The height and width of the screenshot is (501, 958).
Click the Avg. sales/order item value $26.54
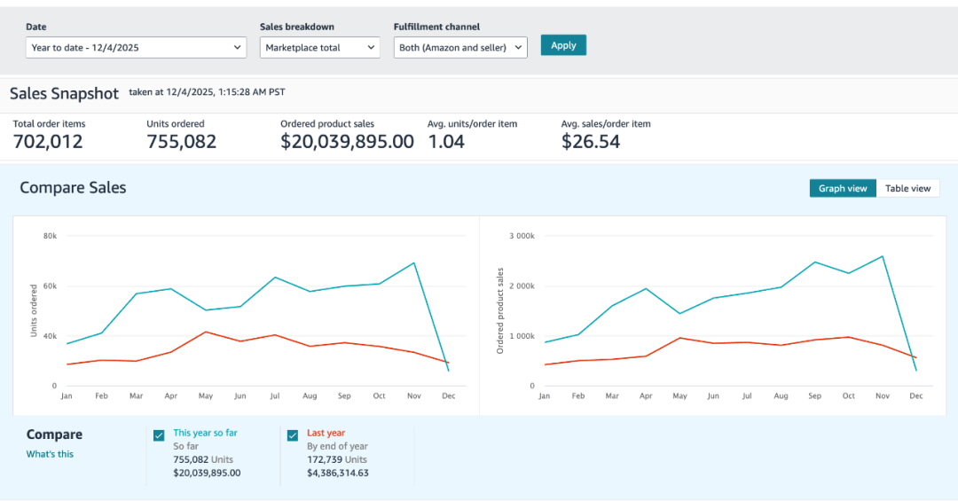pos(591,141)
